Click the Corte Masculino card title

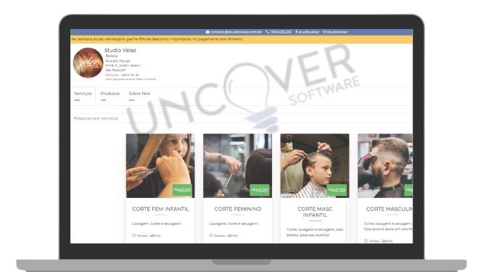coord(389,209)
